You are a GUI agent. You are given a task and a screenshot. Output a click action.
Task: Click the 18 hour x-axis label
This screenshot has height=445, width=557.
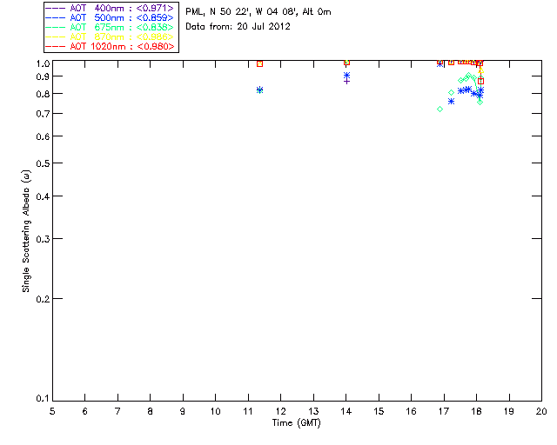(477, 412)
